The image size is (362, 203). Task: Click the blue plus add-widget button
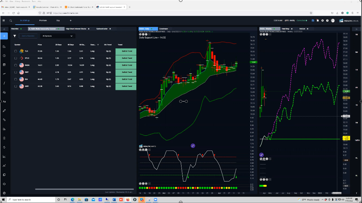(x=4, y=36)
